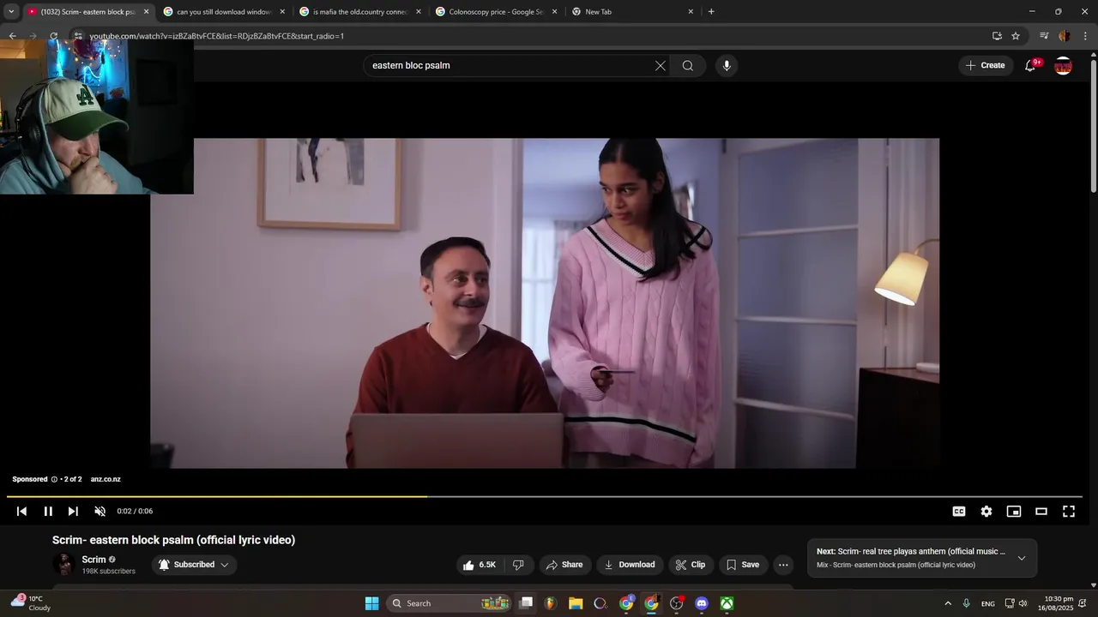
Task: Run the search with magnifier button
Action: point(688,65)
